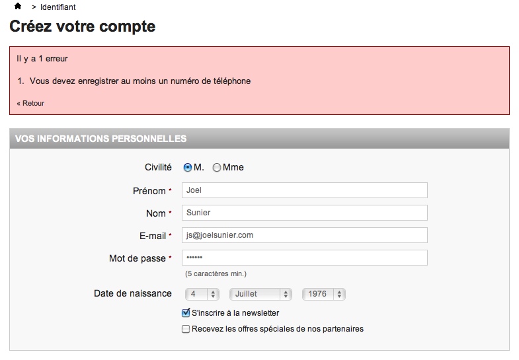Open the Juillet month dropdown

click(261, 294)
